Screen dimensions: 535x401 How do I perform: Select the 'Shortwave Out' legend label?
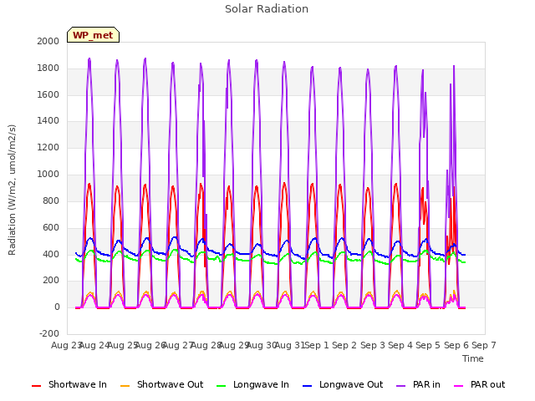click(x=170, y=384)
